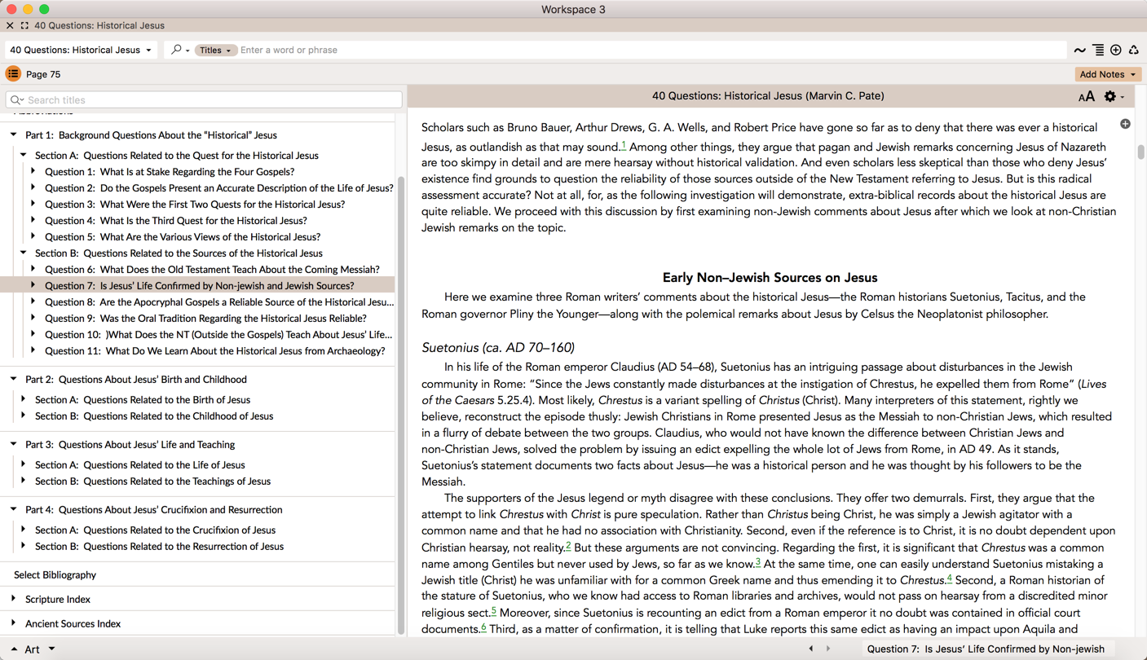Image resolution: width=1147 pixels, height=660 pixels.
Task: Open footnote 4 link after 'Chrestus'
Action: [x=950, y=579]
